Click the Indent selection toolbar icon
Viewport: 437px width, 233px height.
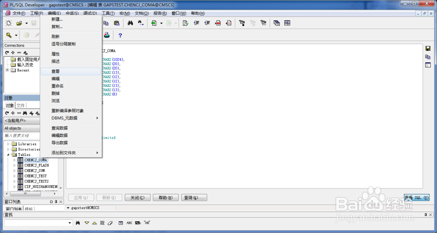[x=197, y=24]
